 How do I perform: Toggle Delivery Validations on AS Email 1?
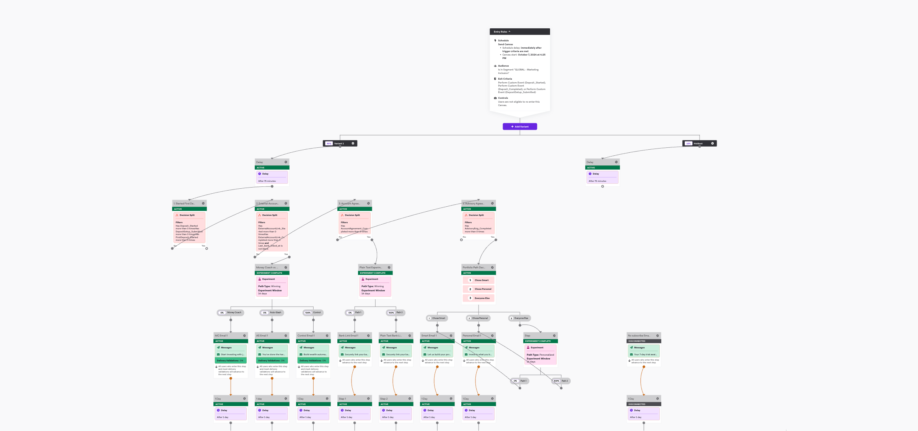click(272, 360)
